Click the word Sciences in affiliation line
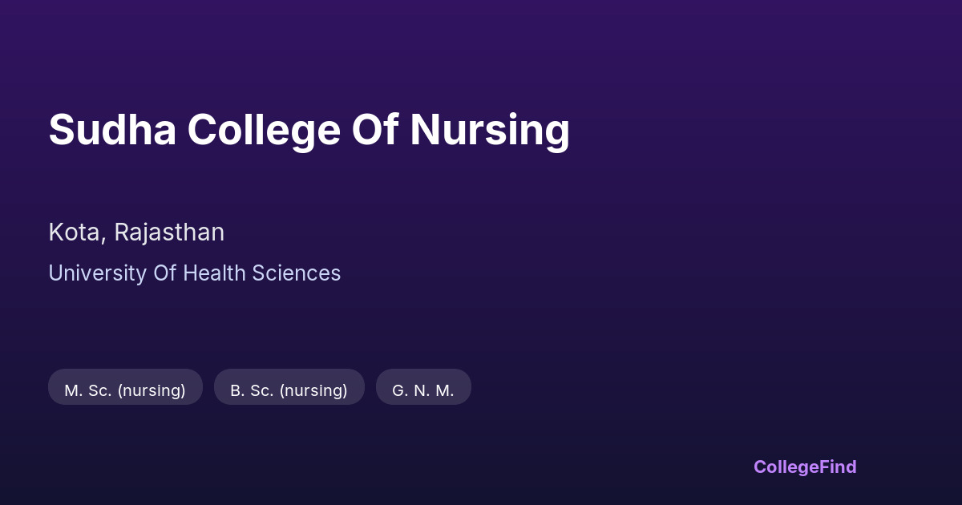962x505 pixels. pyautogui.click(x=297, y=273)
